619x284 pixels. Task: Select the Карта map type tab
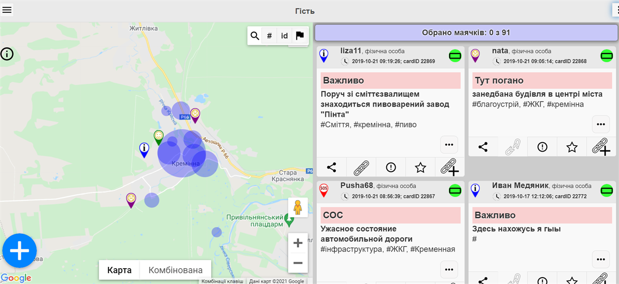pyautogui.click(x=119, y=270)
